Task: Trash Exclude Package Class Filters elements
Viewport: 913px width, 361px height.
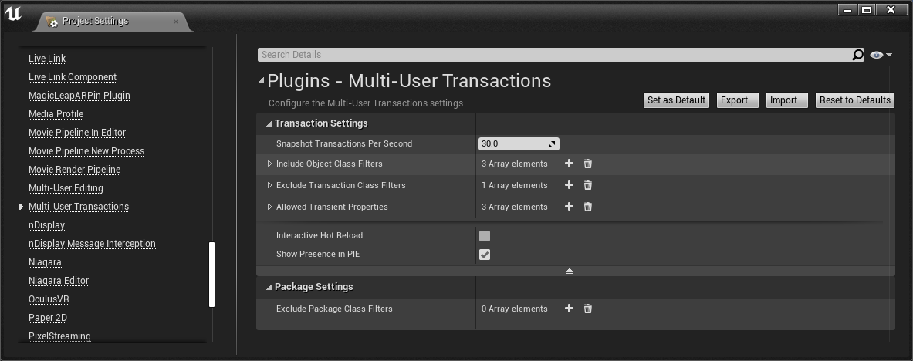Action: point(588,309)
